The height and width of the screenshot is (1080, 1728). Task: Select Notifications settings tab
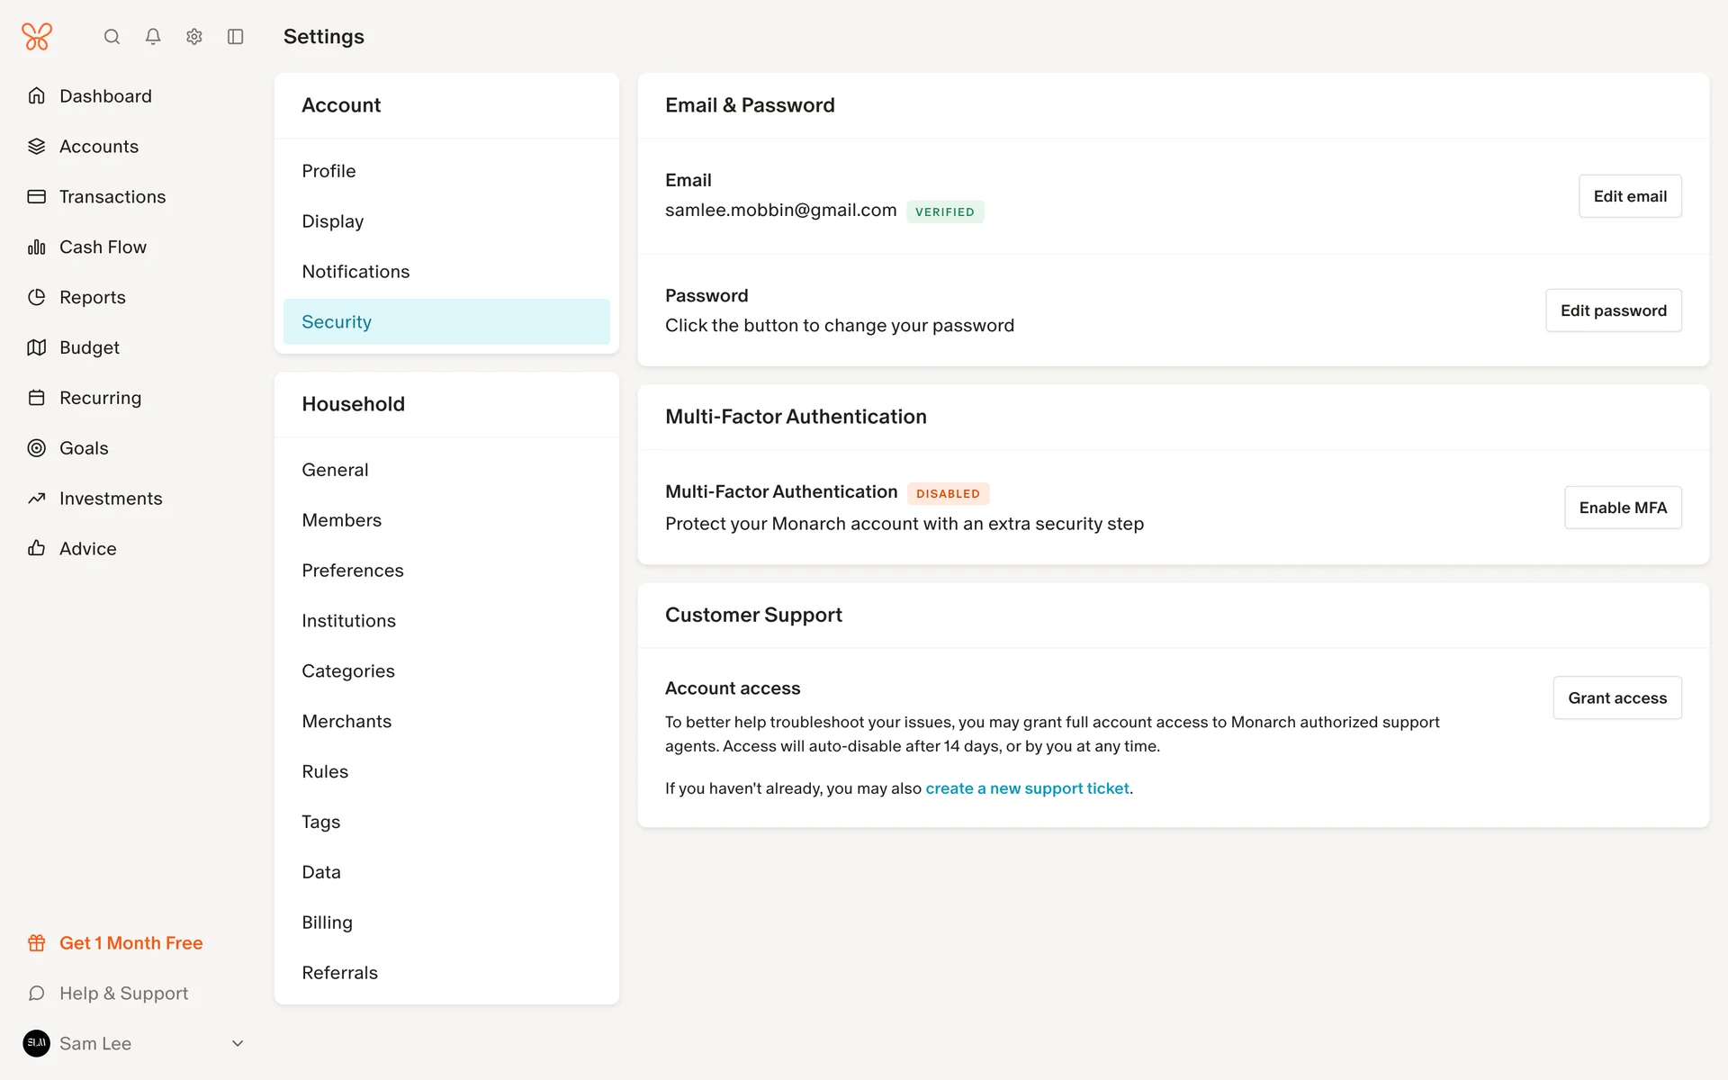(x=355, y=272)
